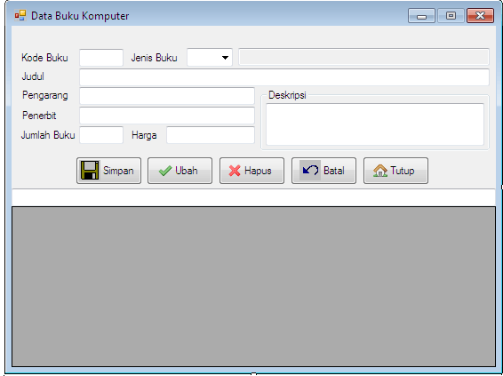This screenshot has height=376, width=503.
Task: Click the Batal button label
Action: click(x=334, y=171)
